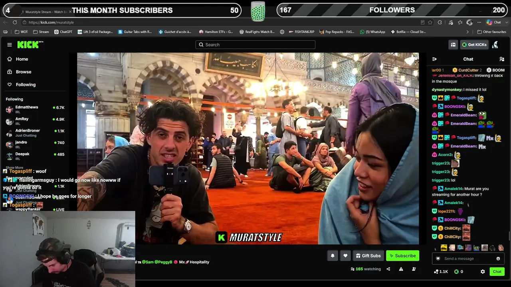
Task: Click the lope2211 username in chat
Action: (x=446, y=211)
